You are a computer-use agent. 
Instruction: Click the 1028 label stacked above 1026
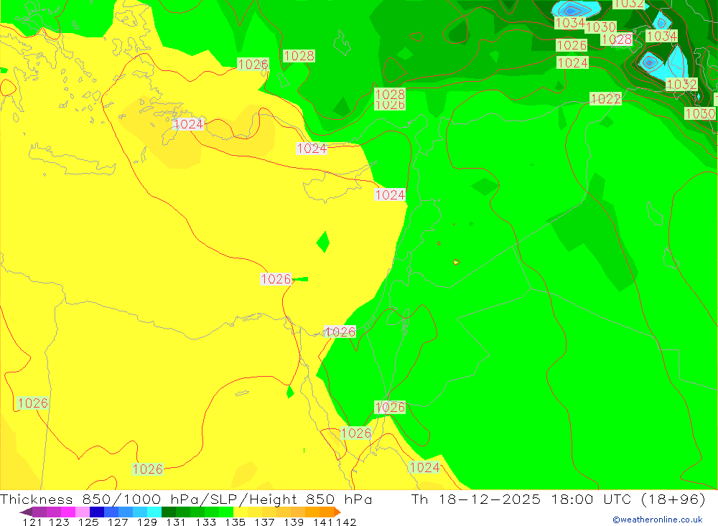point(390,94)
